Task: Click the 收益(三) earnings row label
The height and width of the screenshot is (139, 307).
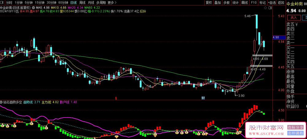Action: [293, 106]
